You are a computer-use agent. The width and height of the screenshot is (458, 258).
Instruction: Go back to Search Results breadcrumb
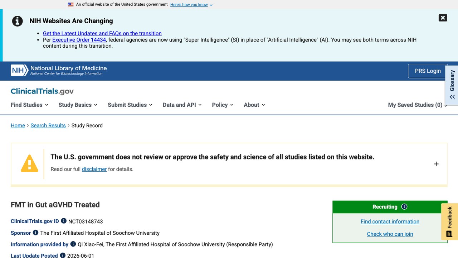point(48,125)
